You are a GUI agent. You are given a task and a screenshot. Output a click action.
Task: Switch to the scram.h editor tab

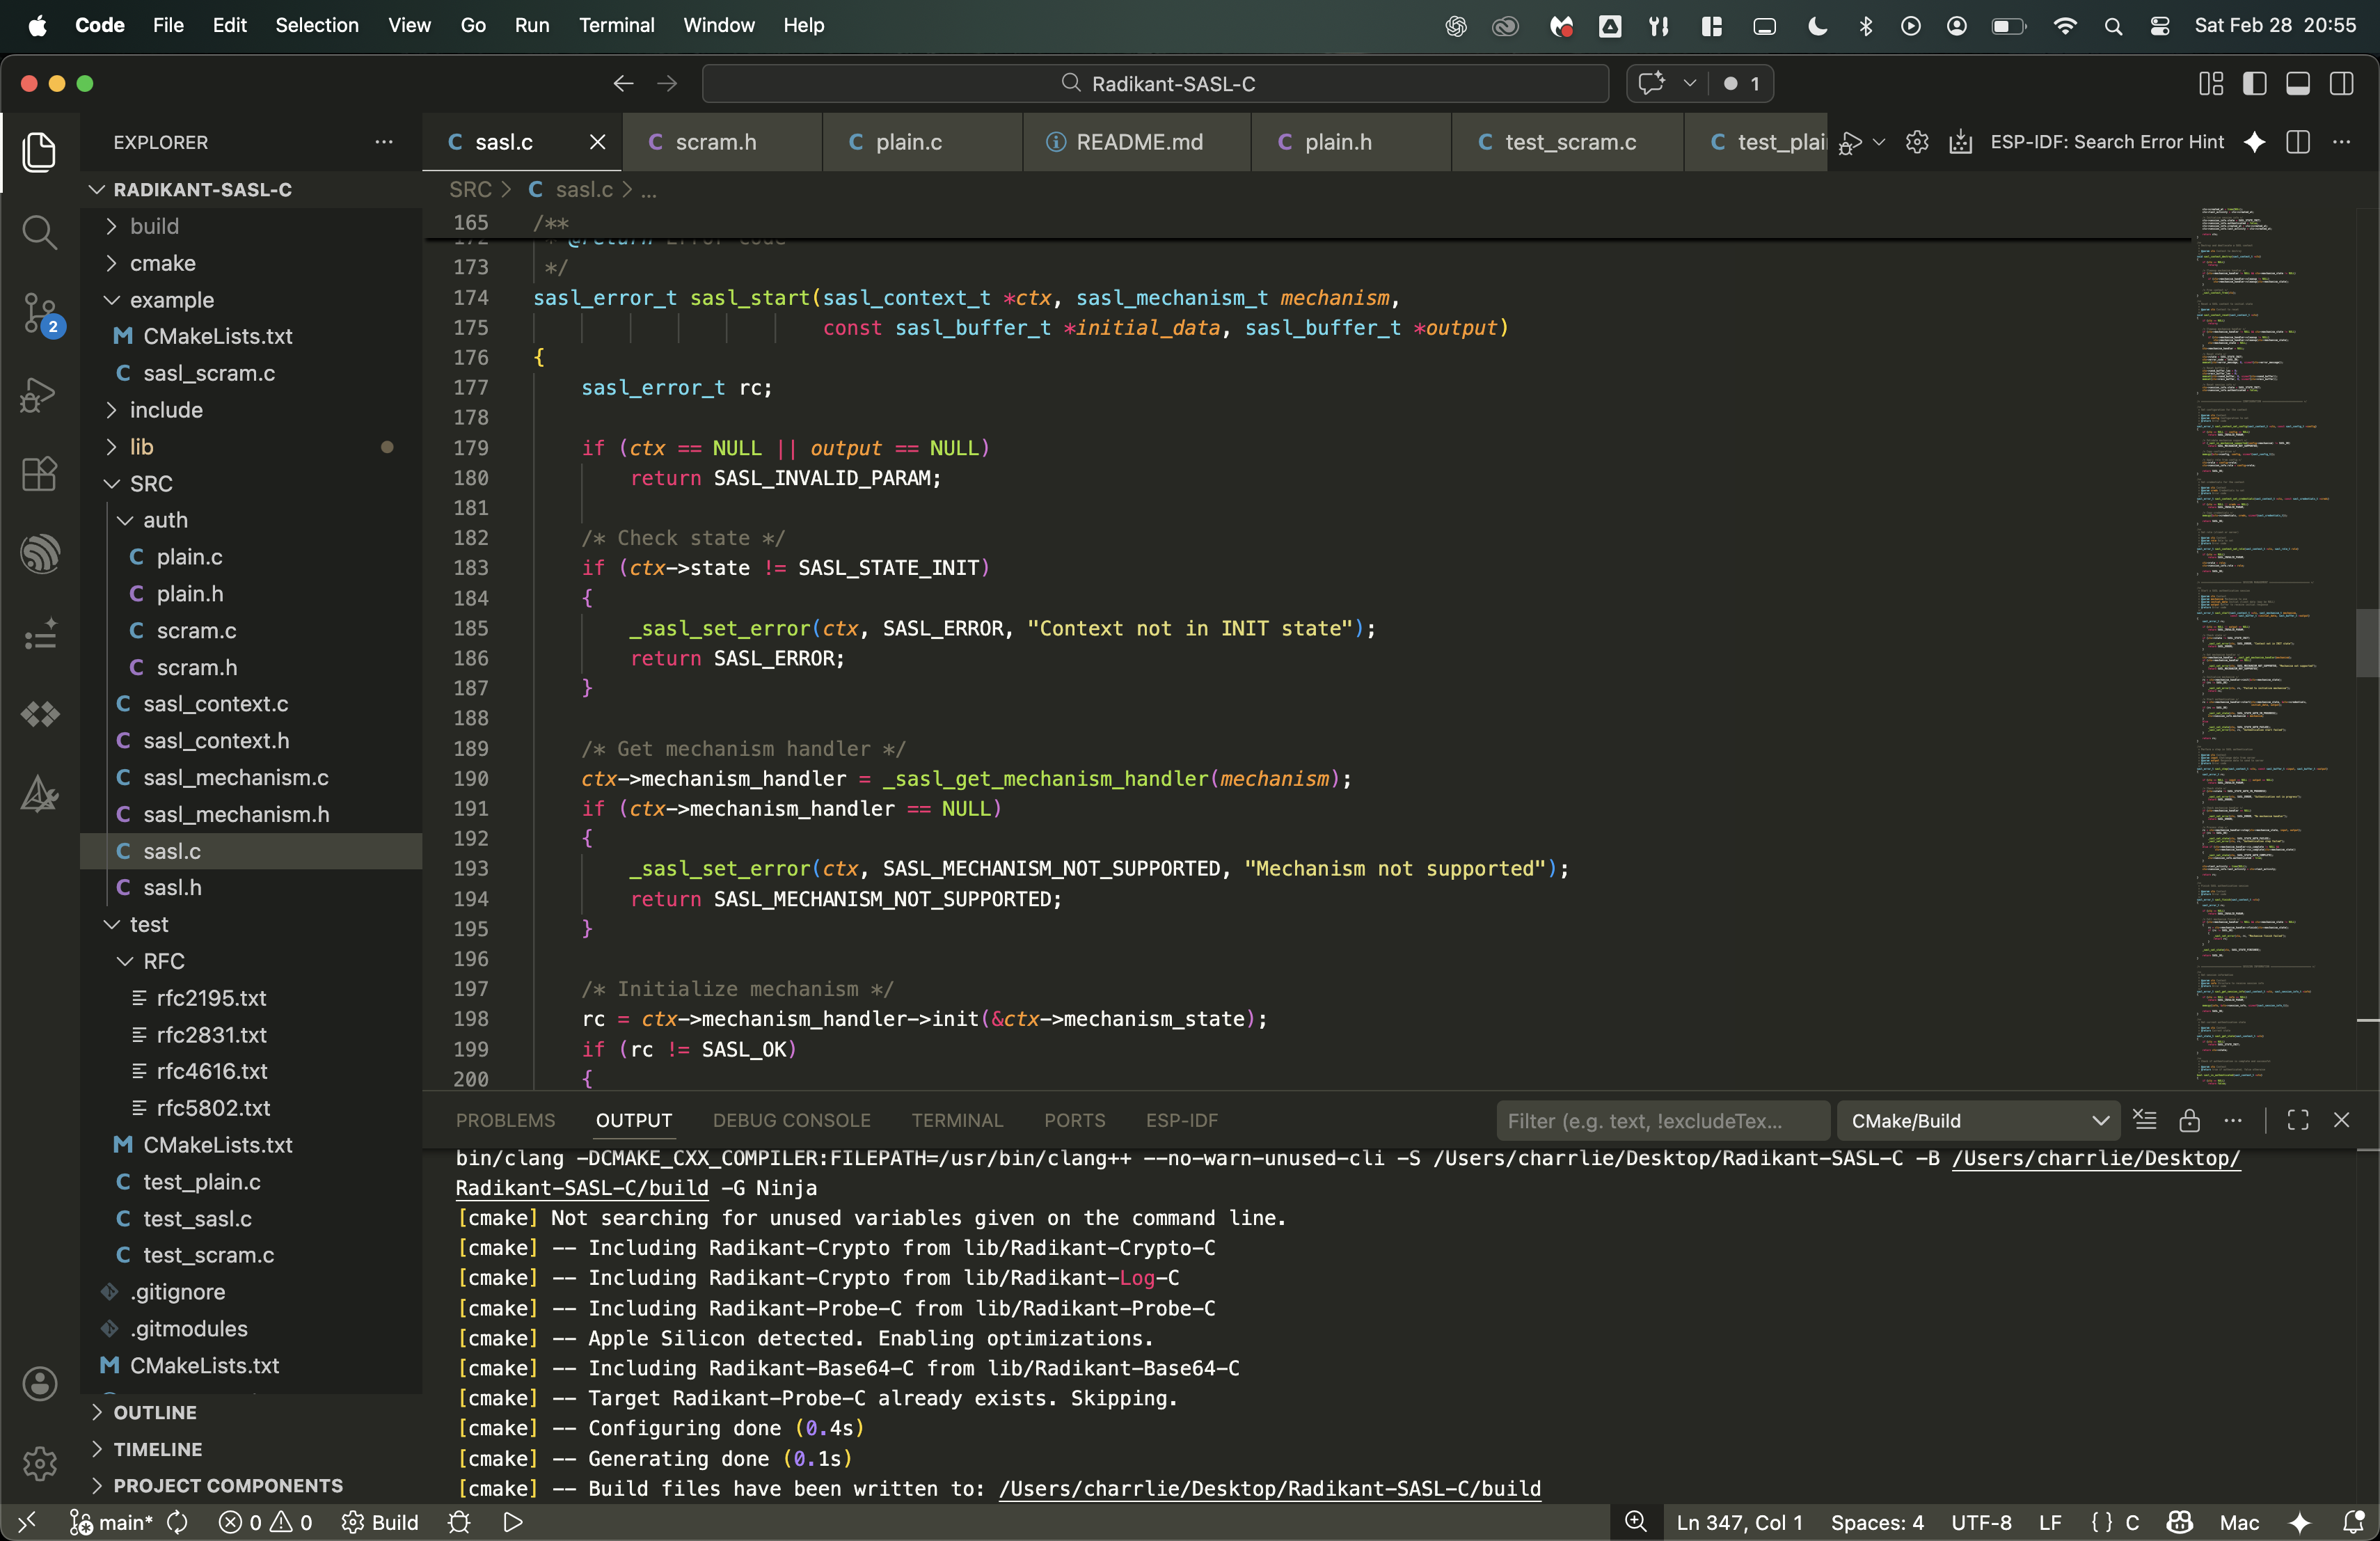(x=722, y=142)
